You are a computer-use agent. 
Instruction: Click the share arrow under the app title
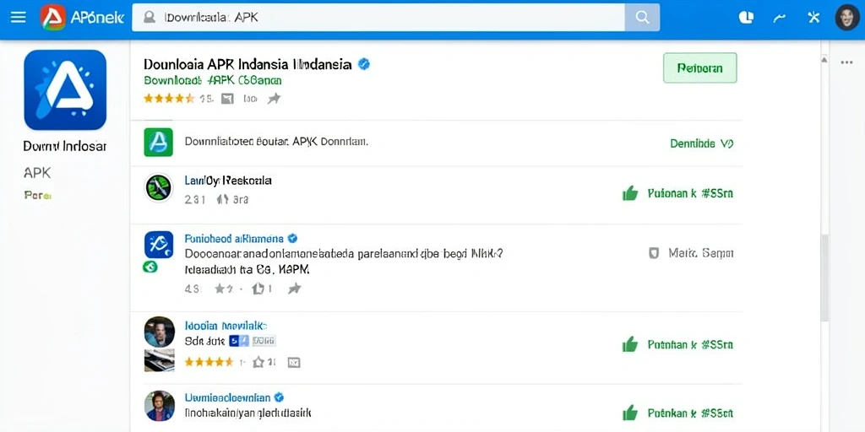[275, 99]
